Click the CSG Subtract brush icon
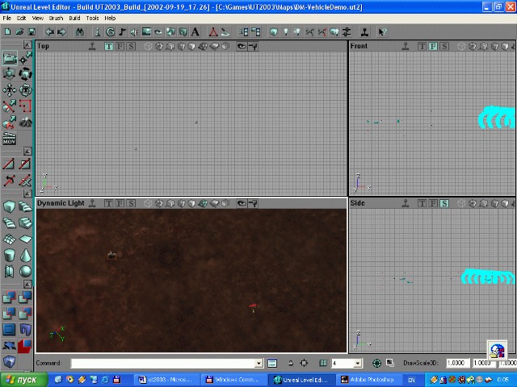Viewport: 517px width, 387px height. (x=25, y=298)
